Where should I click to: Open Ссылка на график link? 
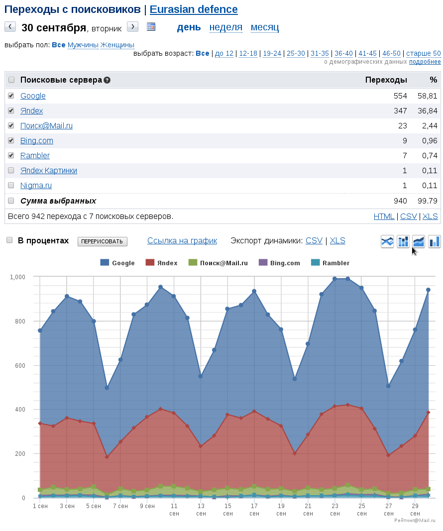coord(182,241)
